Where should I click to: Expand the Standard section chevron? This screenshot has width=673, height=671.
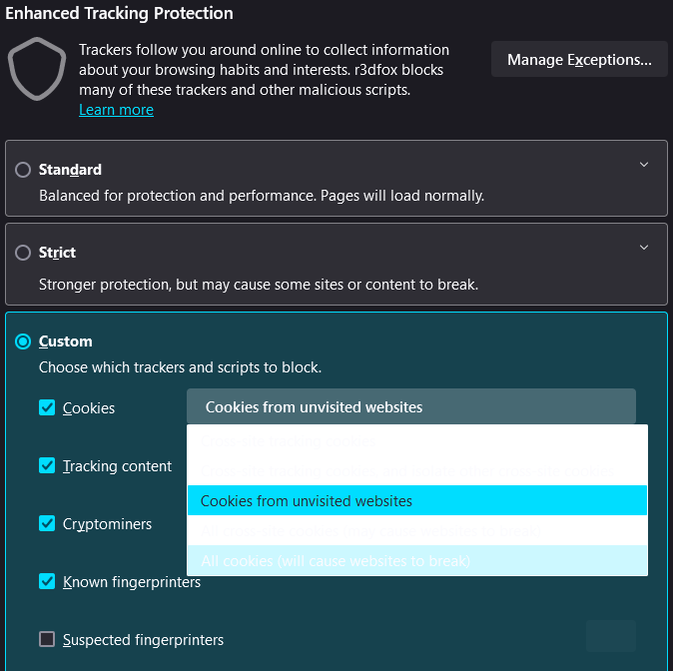[644, 165]
